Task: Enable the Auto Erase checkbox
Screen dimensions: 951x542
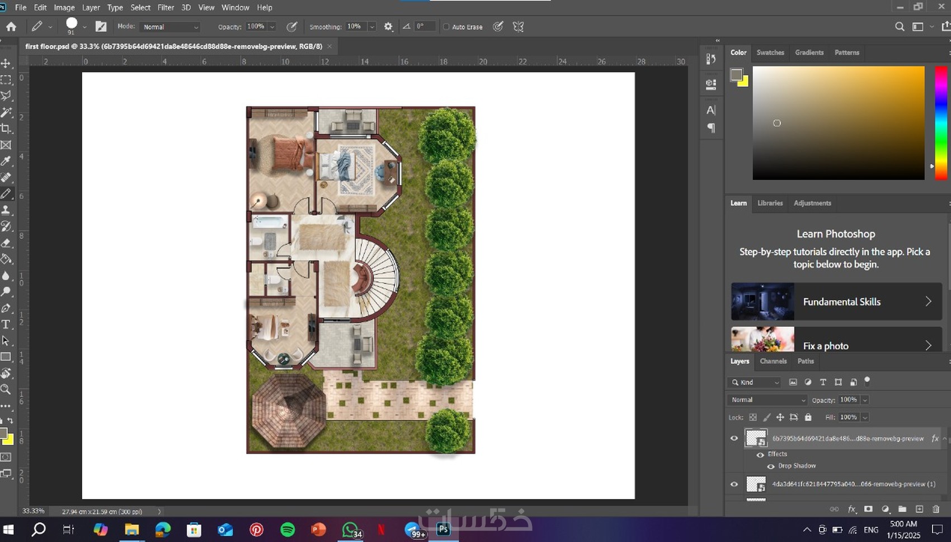Action: coord(446,27)
